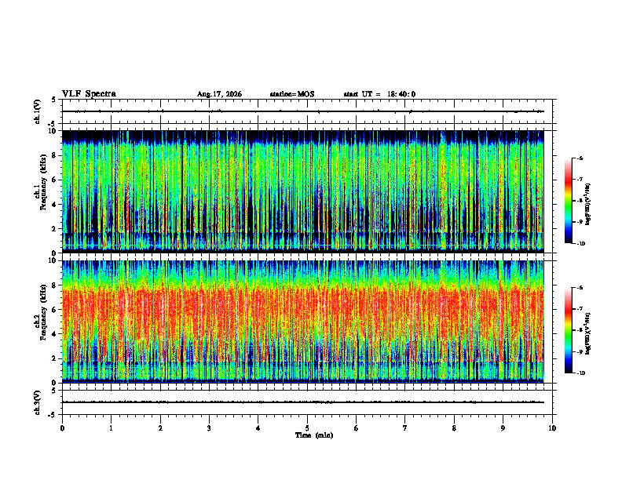Image resolution: width=622 pixels, height=480 pixels.
Task: Click the "0" label on the Time axis
Action: pos(62,428)
